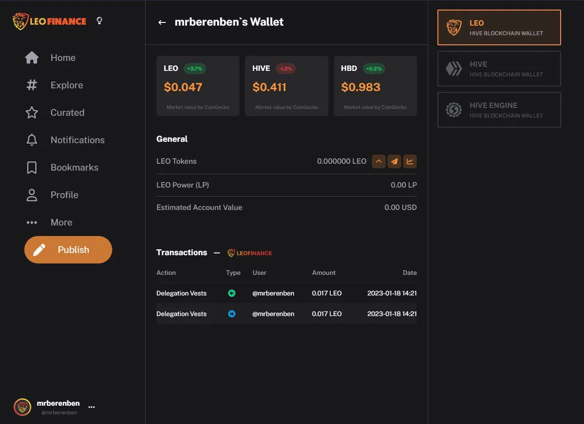Click the Home house icon
The width and height of the screenshot is (584, 424).
click(x=32, y=58)
